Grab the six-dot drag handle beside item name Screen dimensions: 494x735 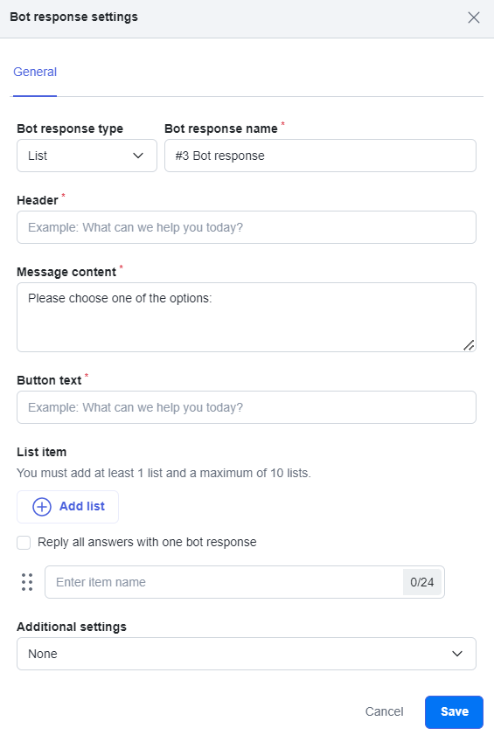coord(27,582)
